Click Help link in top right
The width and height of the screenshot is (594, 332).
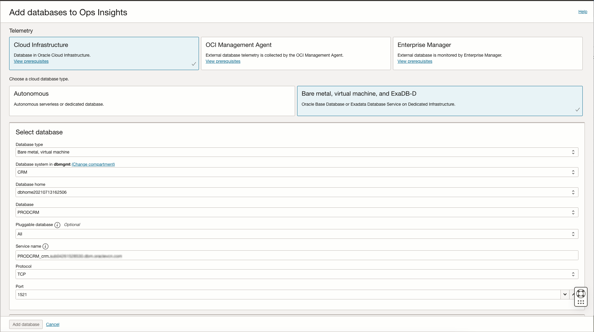[583, 11]
